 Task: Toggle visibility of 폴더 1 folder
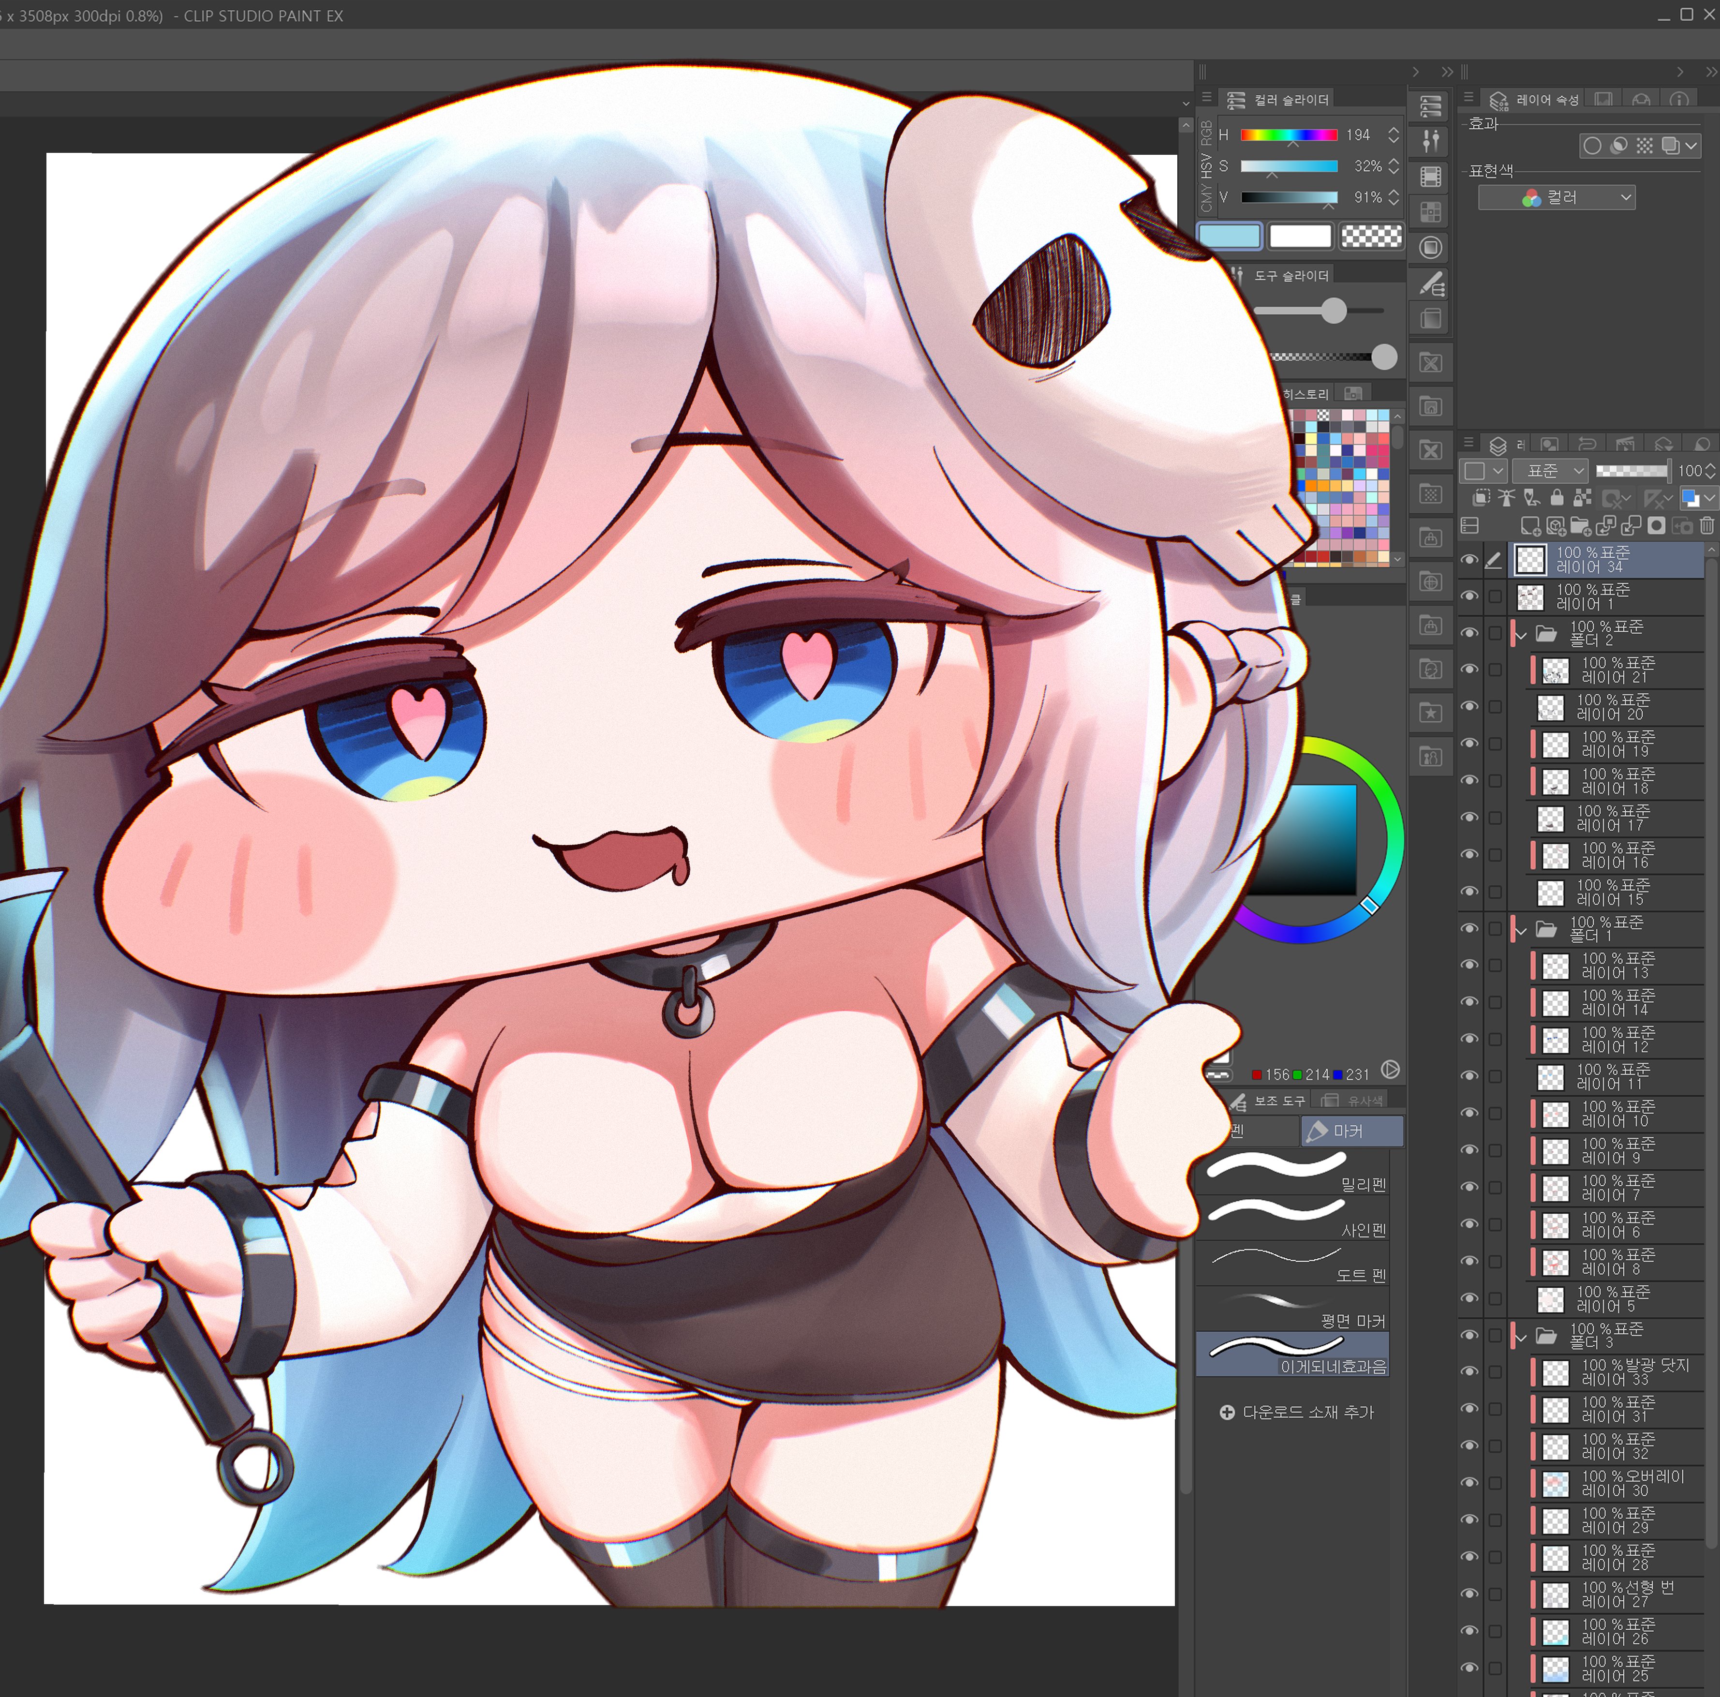[1470, 929]
